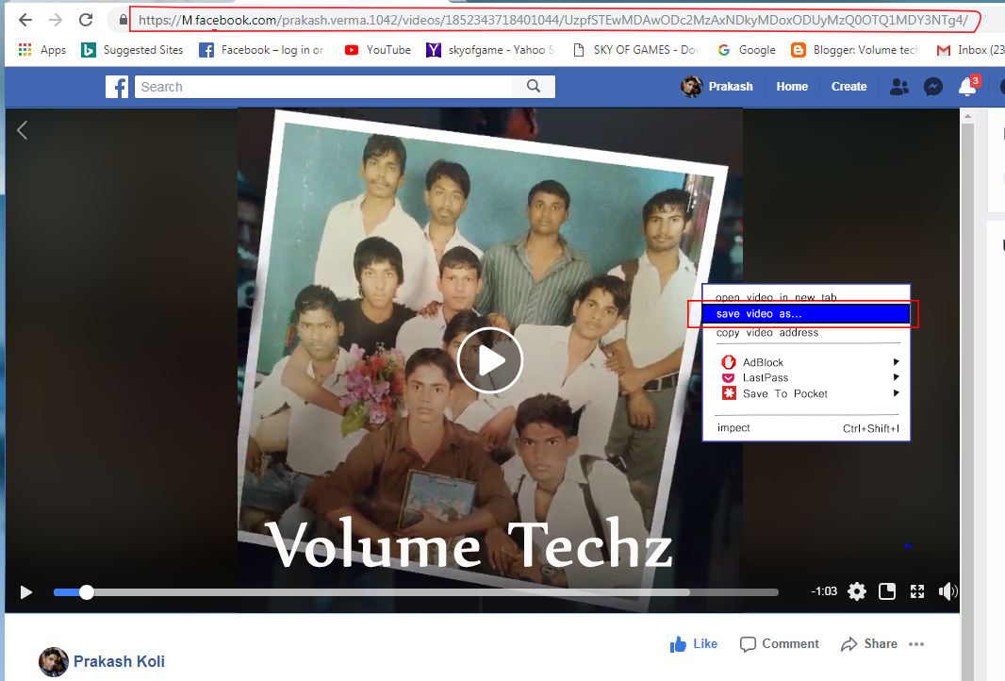Expand the AdBlock submenu

point(764,361)
